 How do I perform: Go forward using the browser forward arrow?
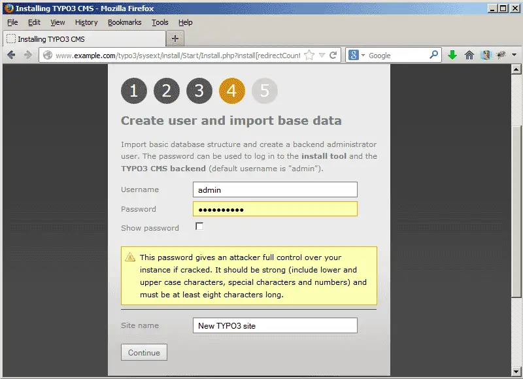click(27, 55)
